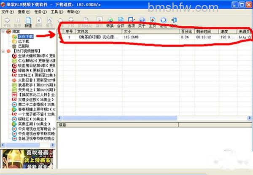Select the 维棠 root node

[x=16, y=32]
